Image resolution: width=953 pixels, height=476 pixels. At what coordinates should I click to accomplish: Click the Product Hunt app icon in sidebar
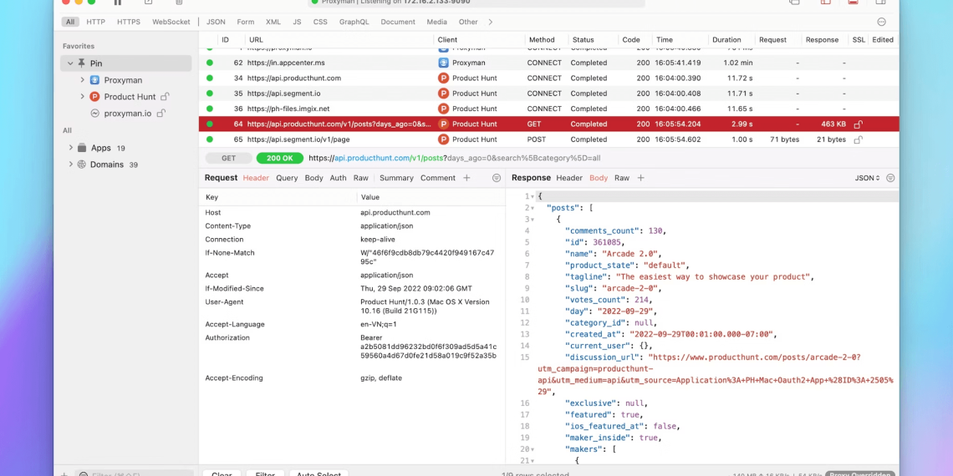point(95,97)
